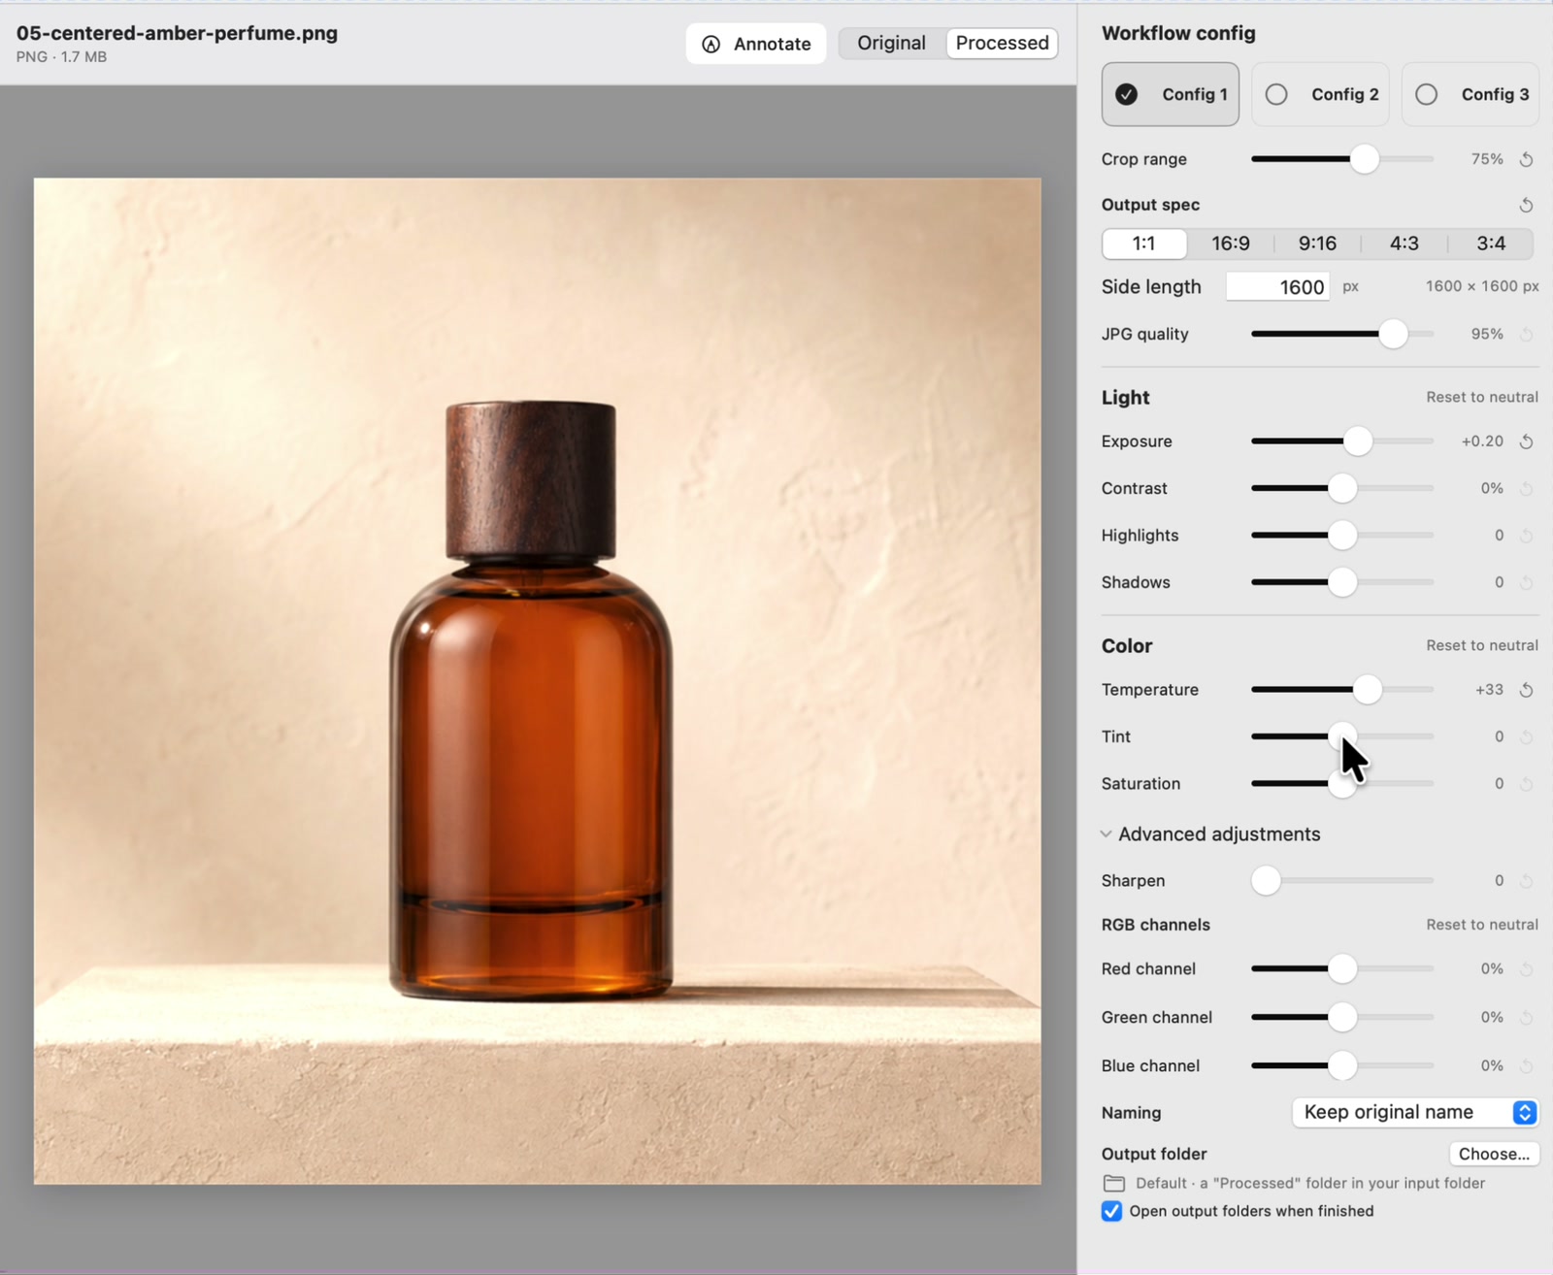Reset the Temperature value

click(x=1526, y=690)
